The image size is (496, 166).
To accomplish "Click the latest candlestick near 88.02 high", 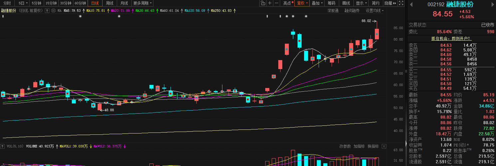I will click(x=377, y=34).
